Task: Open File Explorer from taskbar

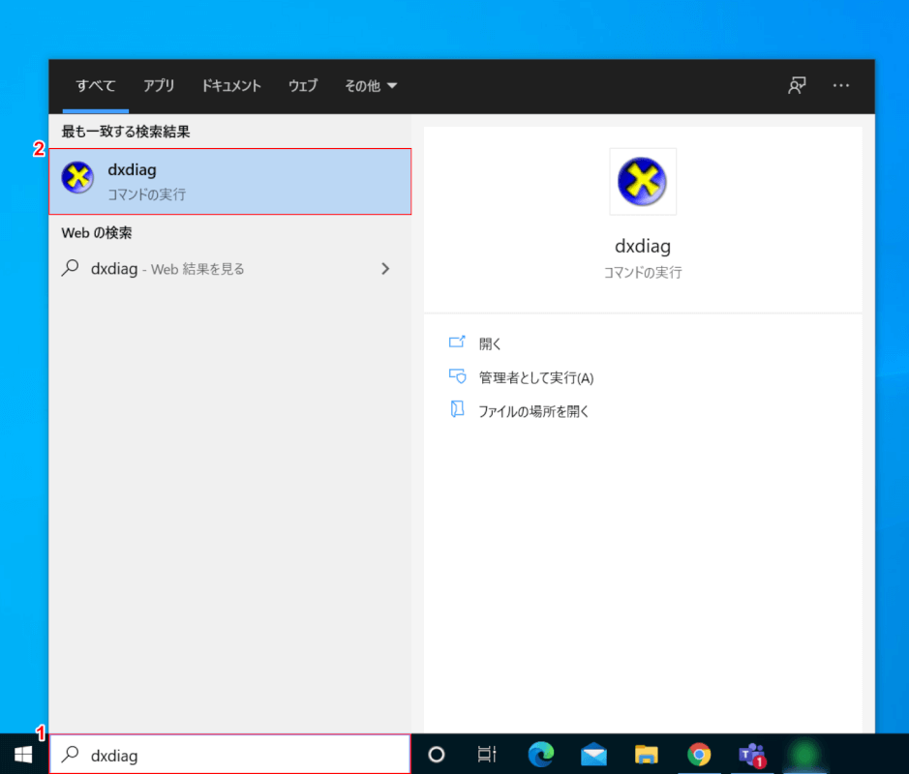Action: (646, 755)
